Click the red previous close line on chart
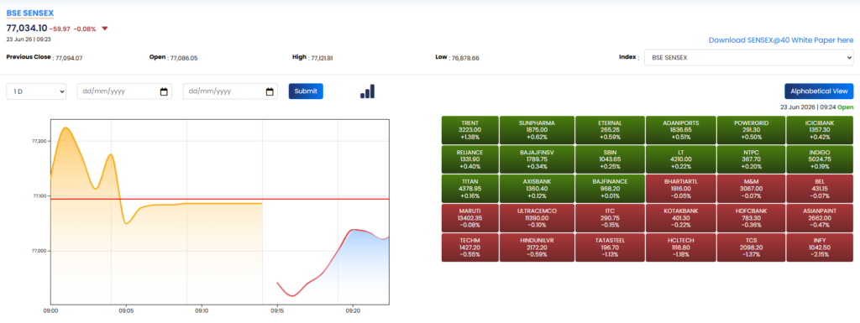 (220, 199)
